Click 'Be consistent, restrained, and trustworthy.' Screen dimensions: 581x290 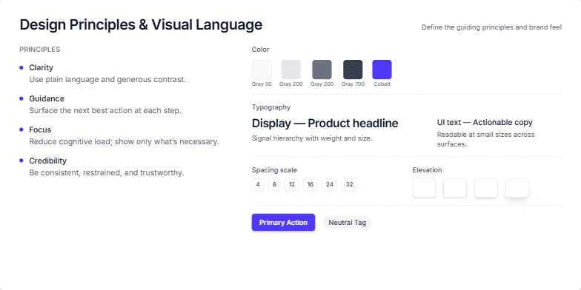click(x=107, y=173)
